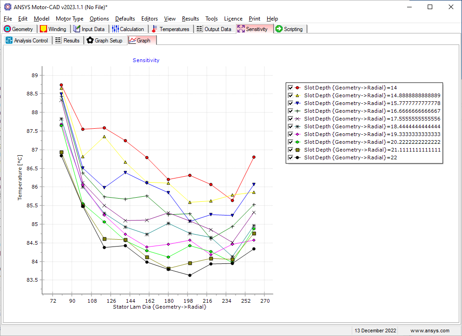
Task: Open the Licence menu
Action: (233, 19)
